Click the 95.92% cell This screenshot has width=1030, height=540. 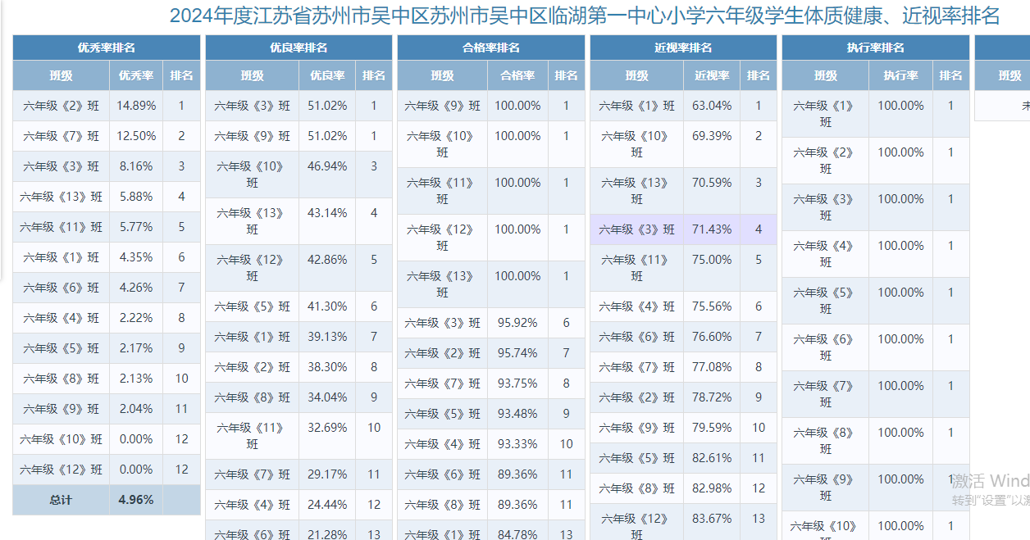pos(517,323)
